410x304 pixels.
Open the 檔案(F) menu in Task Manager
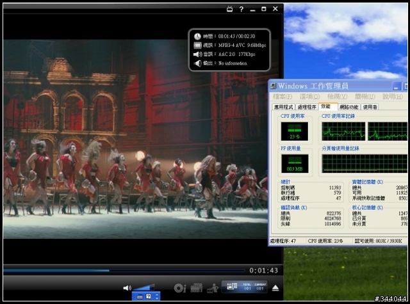point(283,97)
